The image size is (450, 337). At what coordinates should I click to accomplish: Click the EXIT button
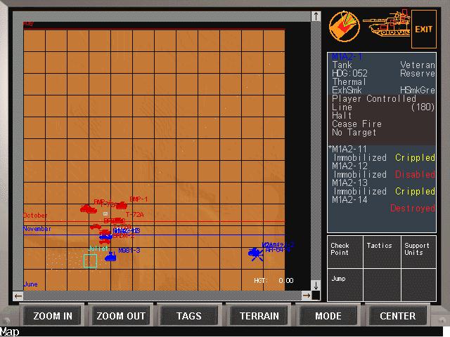point(424,29)
